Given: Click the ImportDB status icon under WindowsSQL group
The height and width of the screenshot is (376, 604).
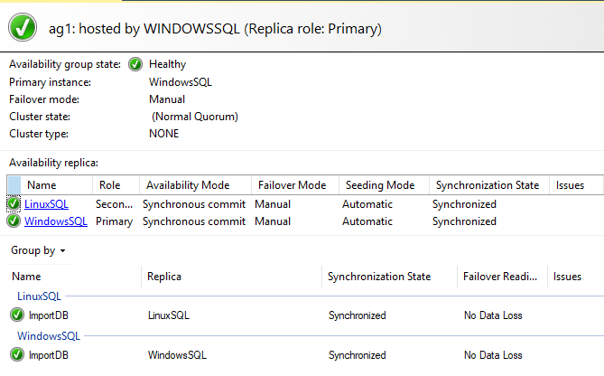Looking at the screenshot, I should tap(17, 355).
